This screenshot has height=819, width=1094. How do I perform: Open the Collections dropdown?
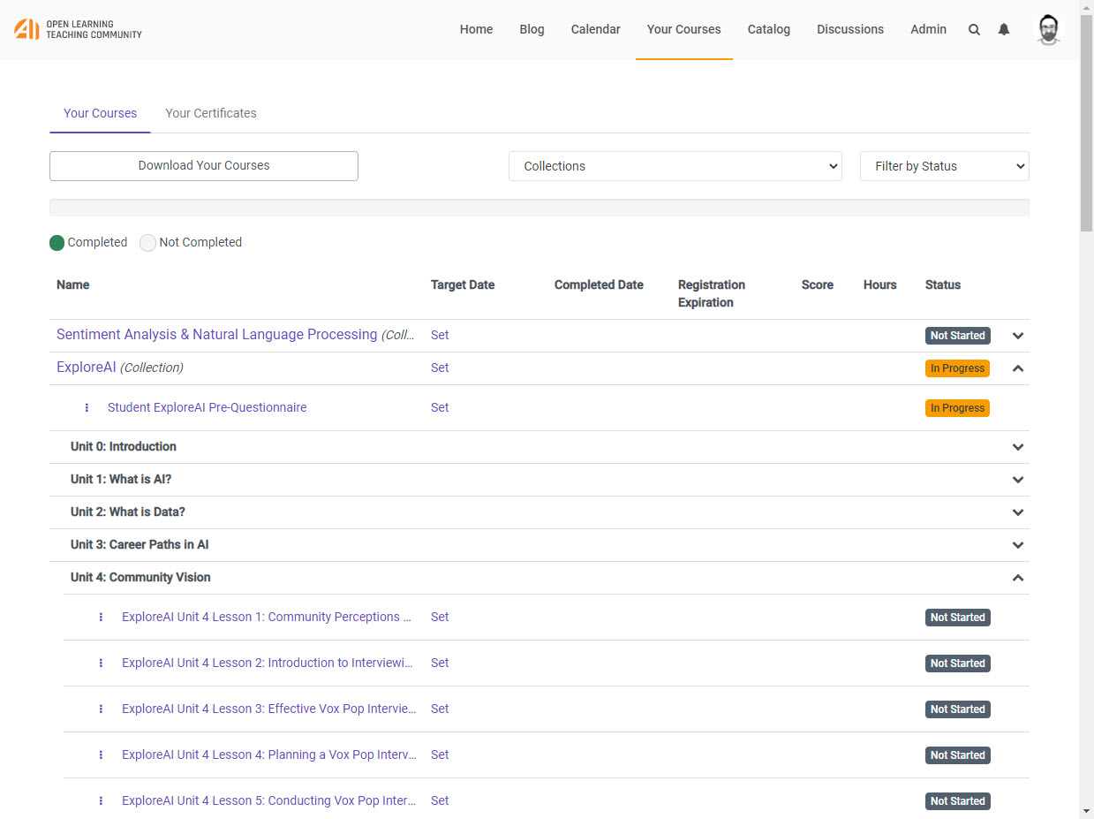click(x=675, y=166)
